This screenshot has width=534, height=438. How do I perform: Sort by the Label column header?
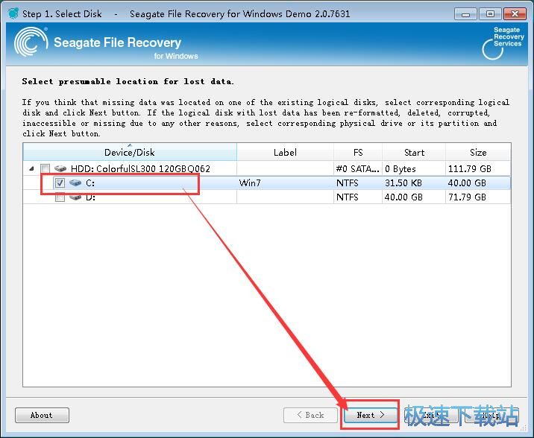pyautogui.click(x=285, y=152)
